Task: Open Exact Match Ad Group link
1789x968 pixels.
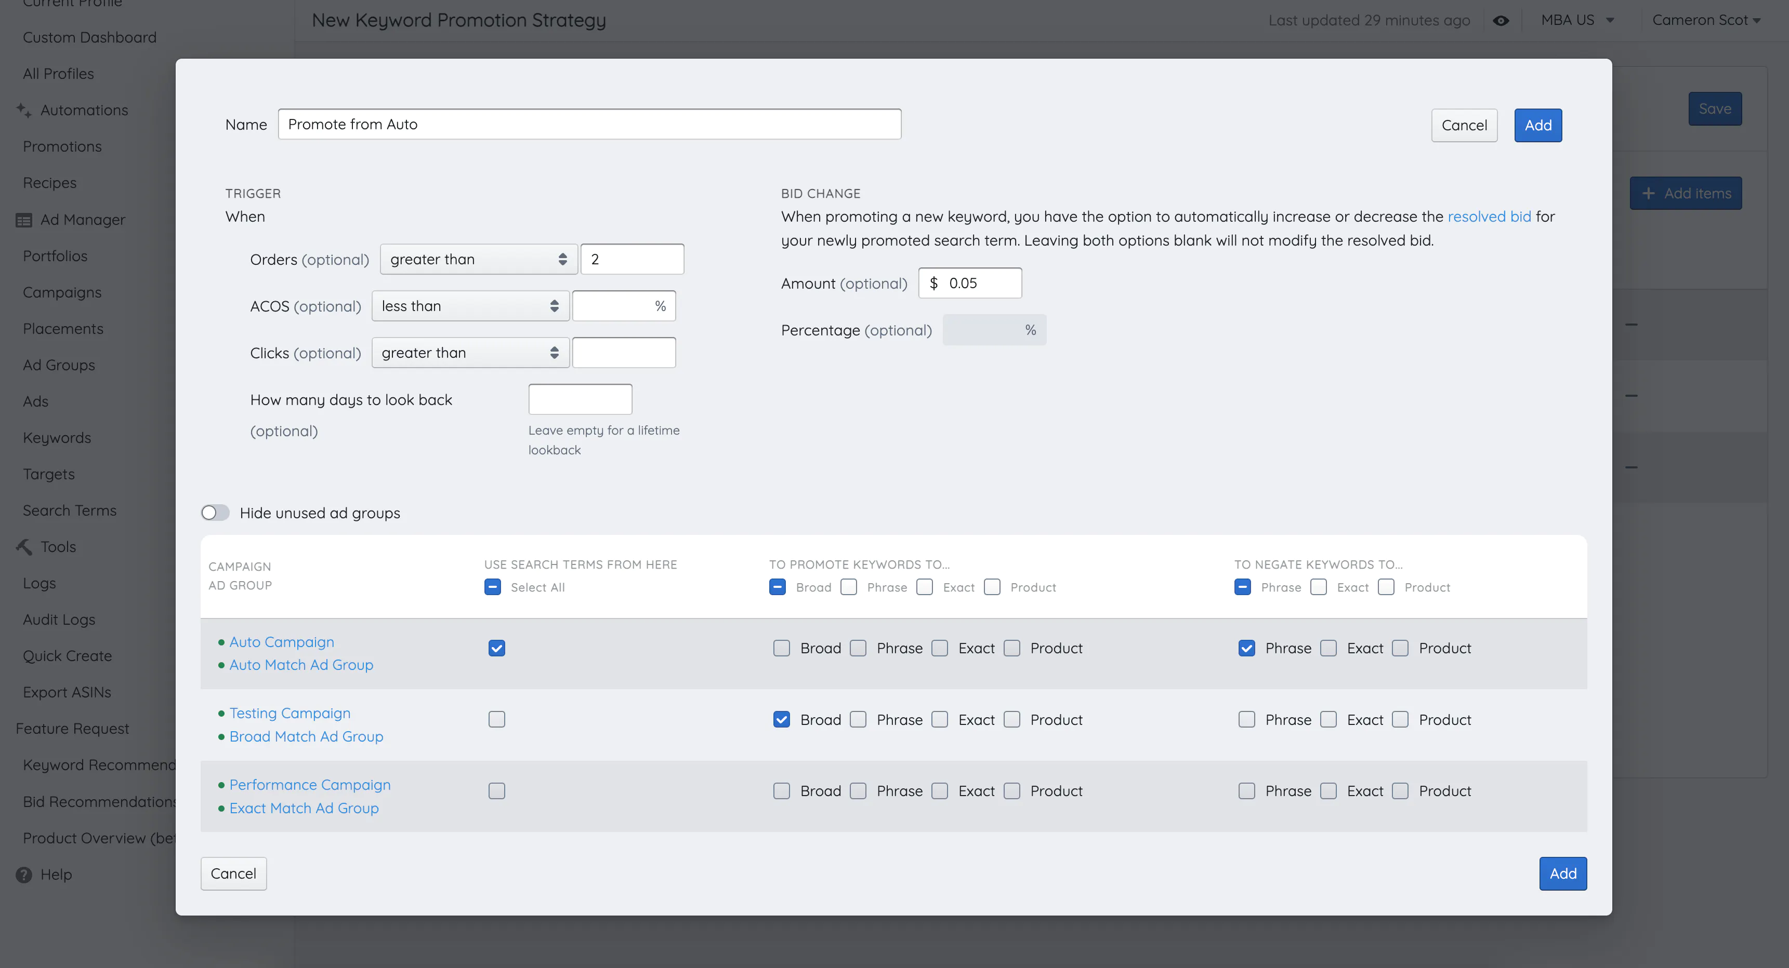Action: [304, 809]
